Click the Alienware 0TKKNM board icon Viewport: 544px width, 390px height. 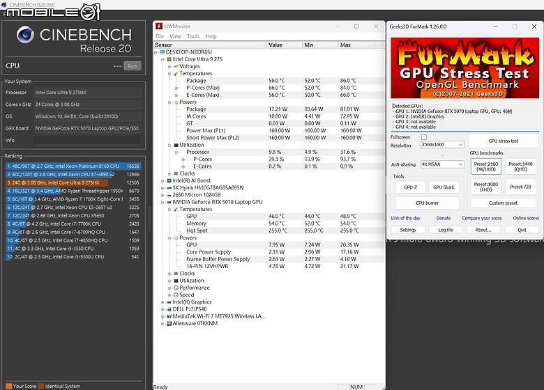pyautogui.click(x=169, y=324)
